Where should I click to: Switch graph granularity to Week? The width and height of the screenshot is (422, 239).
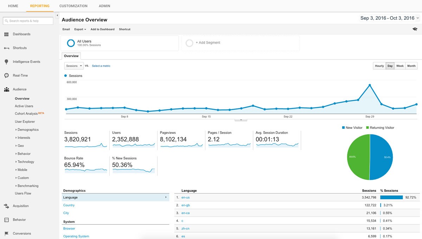[399, 65]
